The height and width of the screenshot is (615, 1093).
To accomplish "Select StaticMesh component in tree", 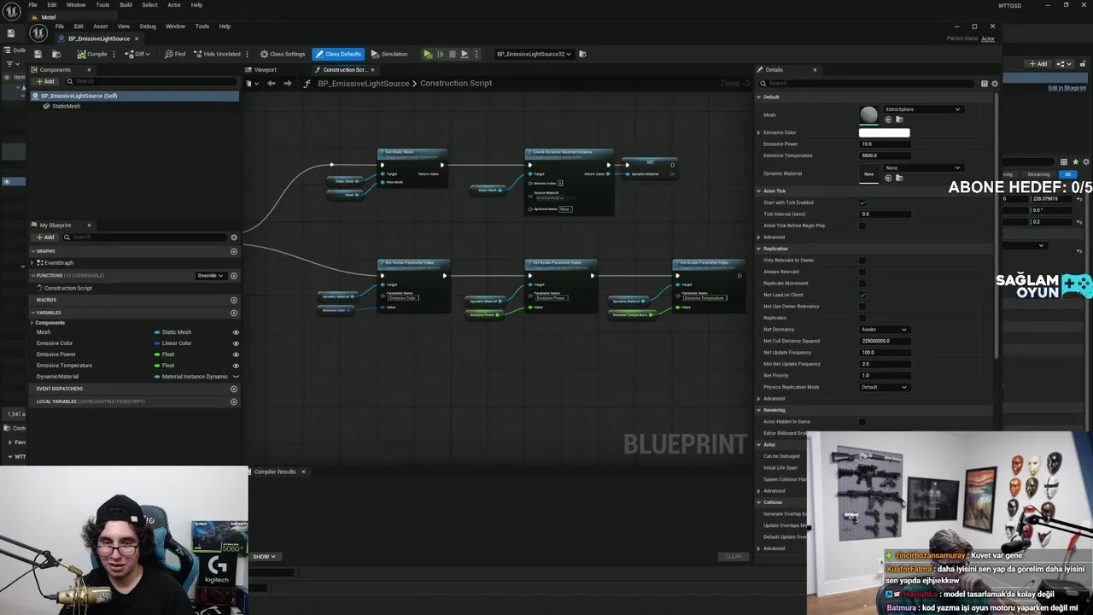I will coord(66,106).
